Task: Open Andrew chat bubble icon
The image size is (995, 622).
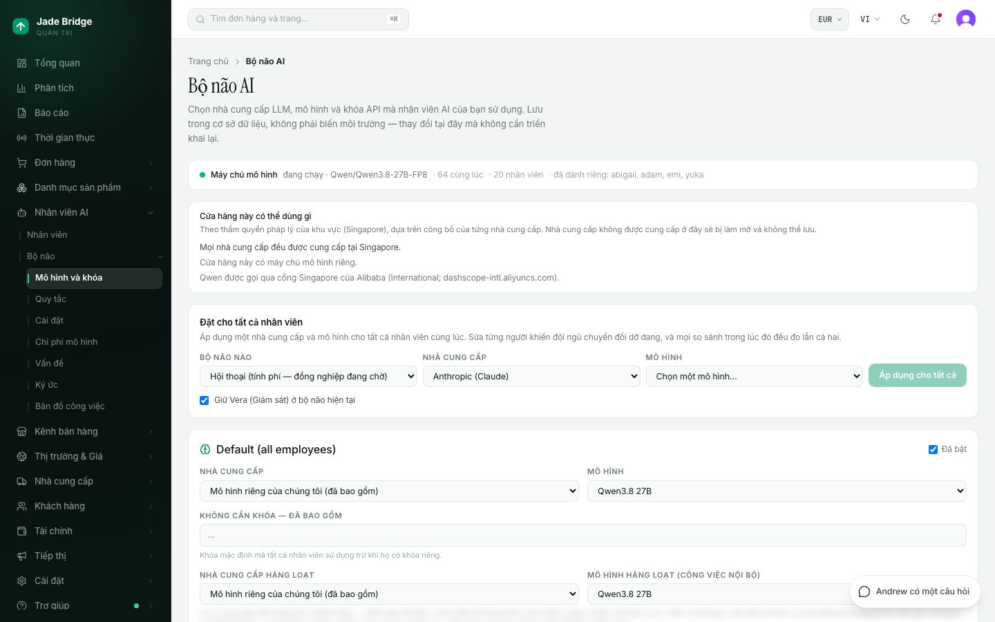Action: pyautogui.click(x=864, y=592)
